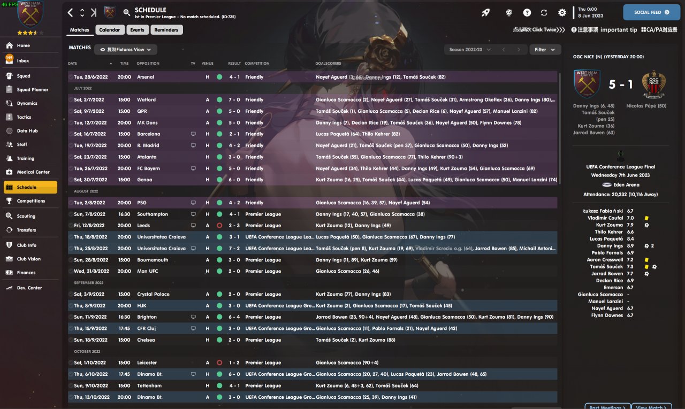The image size is (685, 409).
Task: Open Club Info in the sidebar
Action: click(x=31, y=245)
